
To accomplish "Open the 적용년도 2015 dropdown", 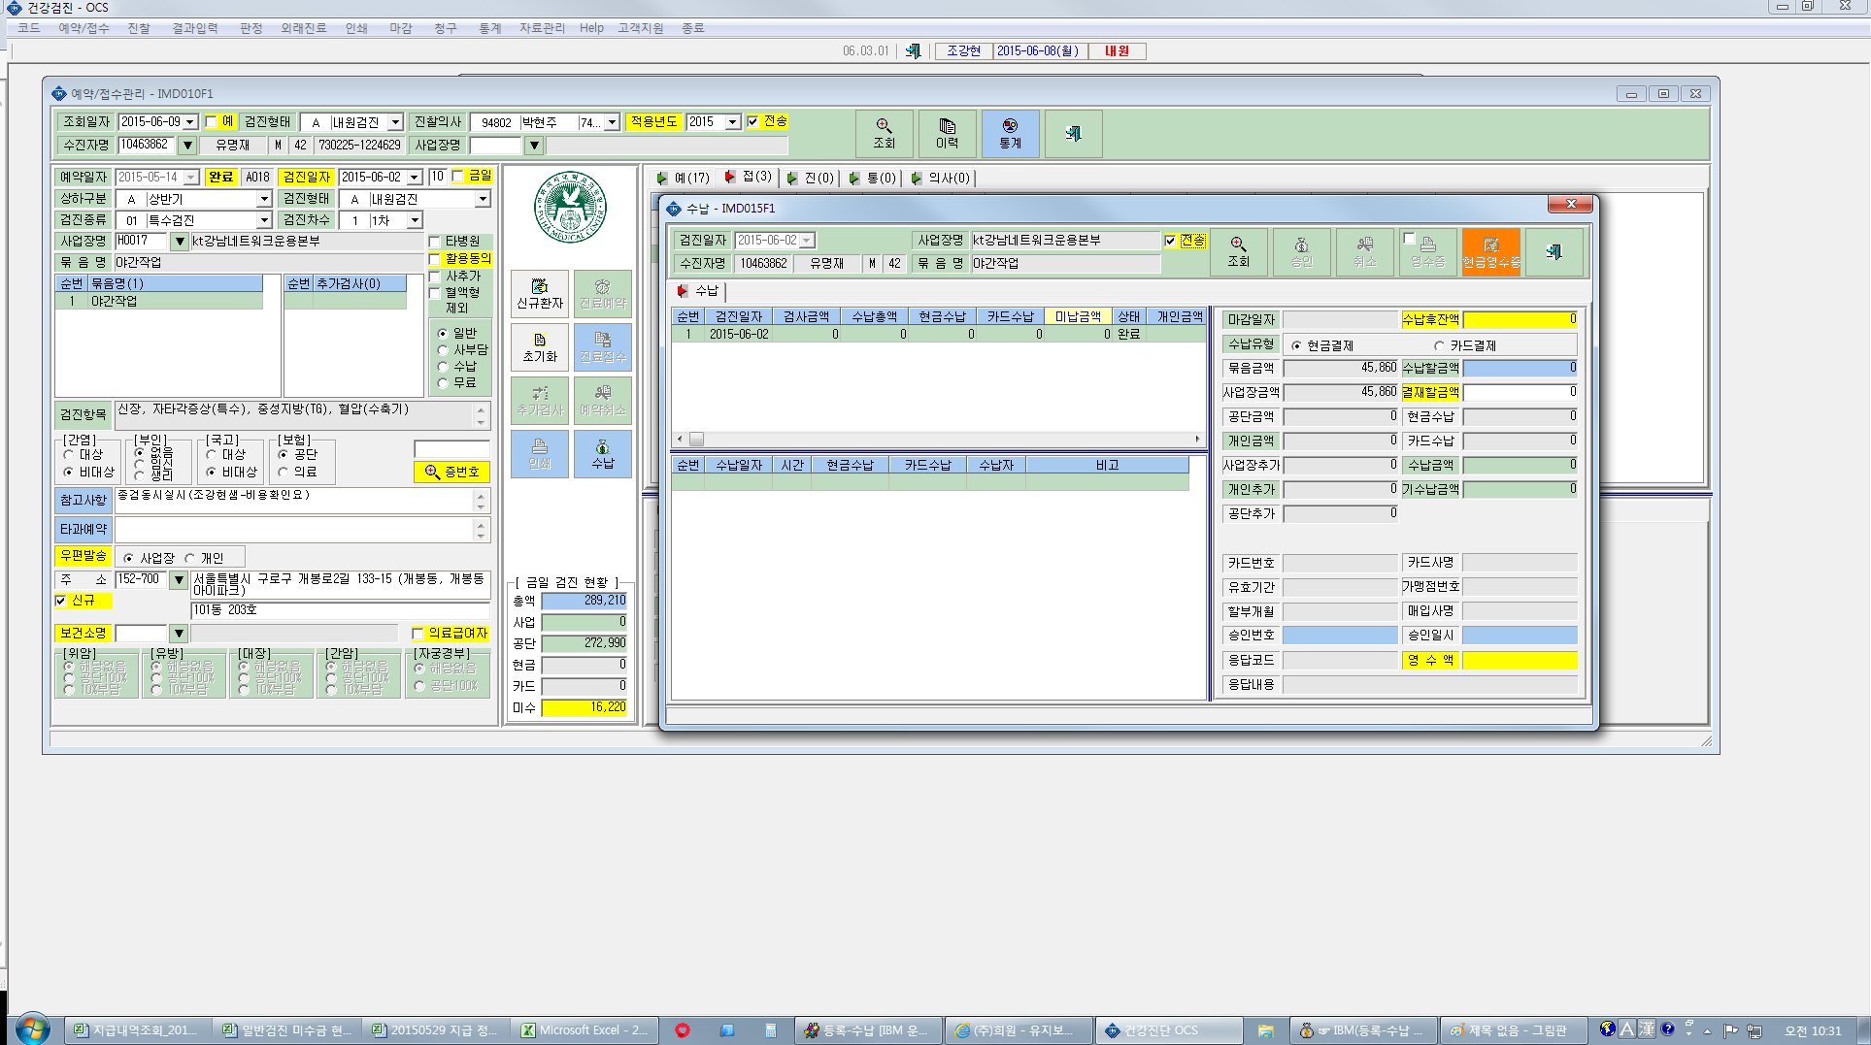I will tap(732, 122).
